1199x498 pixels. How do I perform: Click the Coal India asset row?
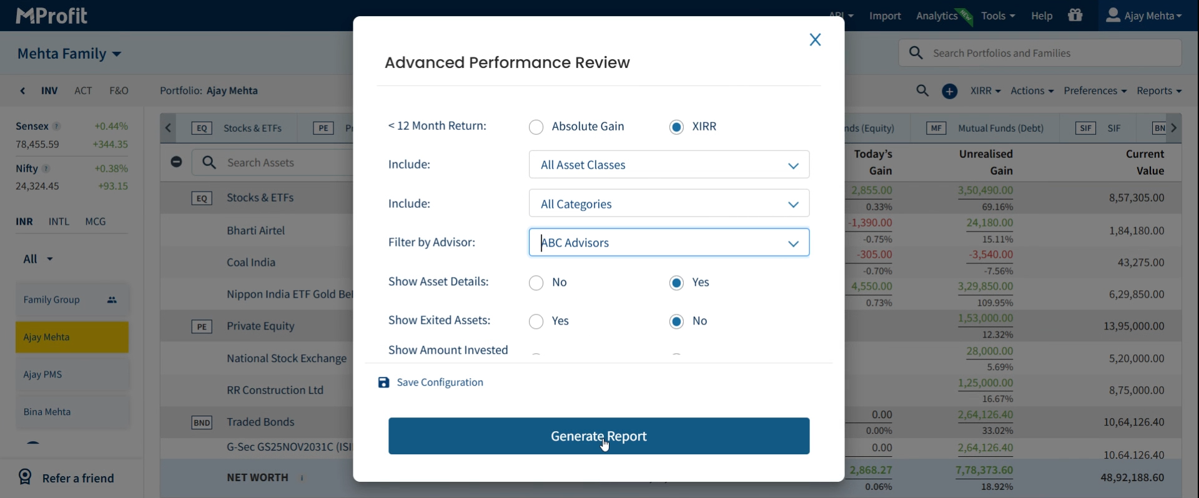(251, 263)
